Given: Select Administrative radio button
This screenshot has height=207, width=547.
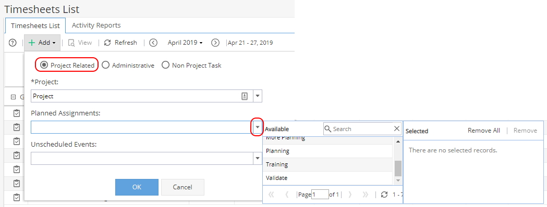Looking at the screenshot, I should (x=105, y=65).
